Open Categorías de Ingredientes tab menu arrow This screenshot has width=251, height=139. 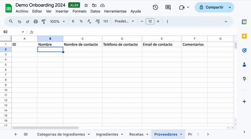pyautogui.click(x=89, y=134)
